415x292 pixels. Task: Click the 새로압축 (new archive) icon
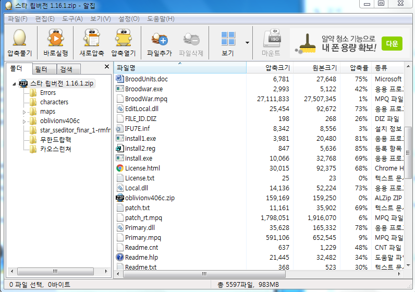pos(92,38)
